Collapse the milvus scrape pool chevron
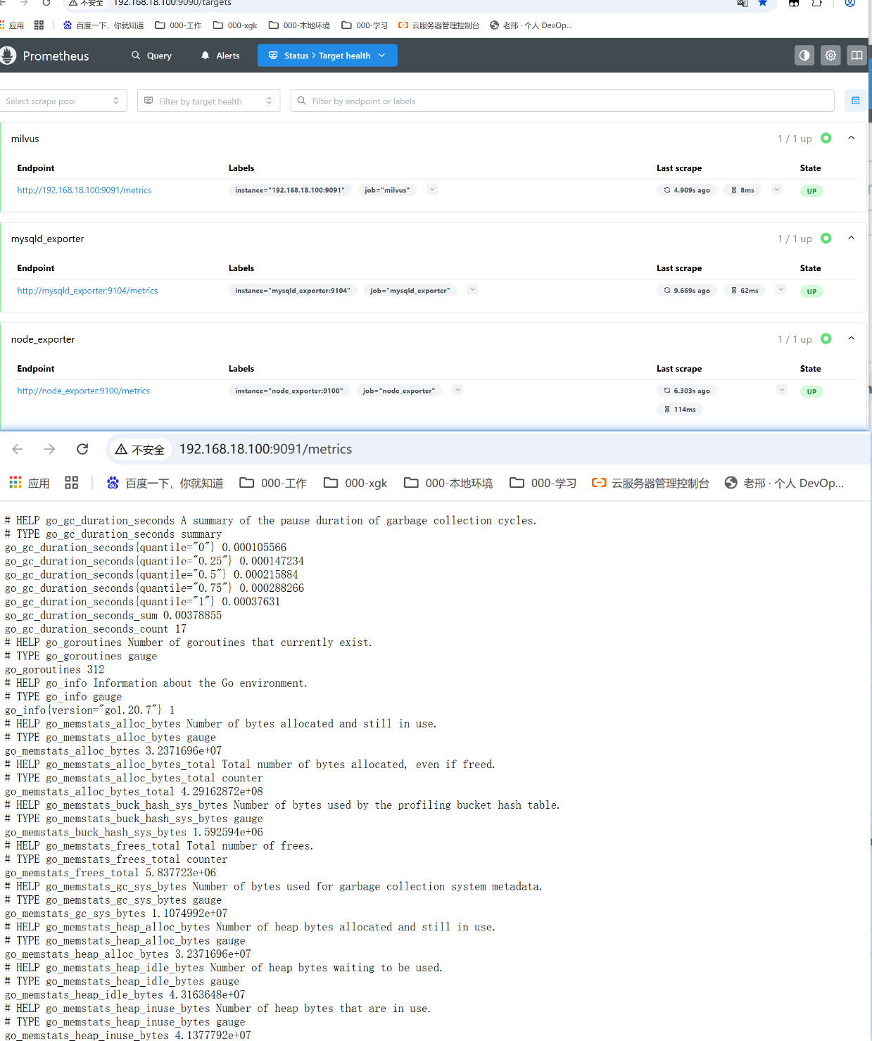The height and width of the screenshot is (1041, 872). 852,138
